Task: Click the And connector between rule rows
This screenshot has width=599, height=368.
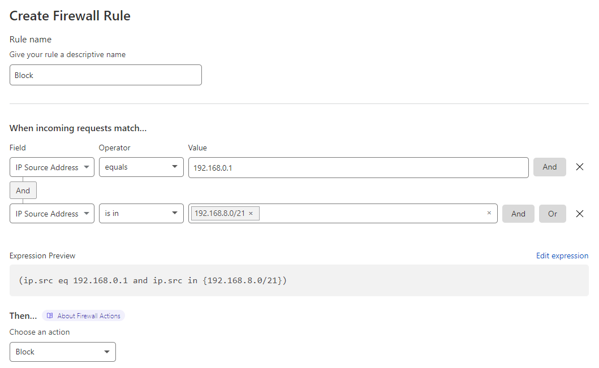Action: pos(23,191)
